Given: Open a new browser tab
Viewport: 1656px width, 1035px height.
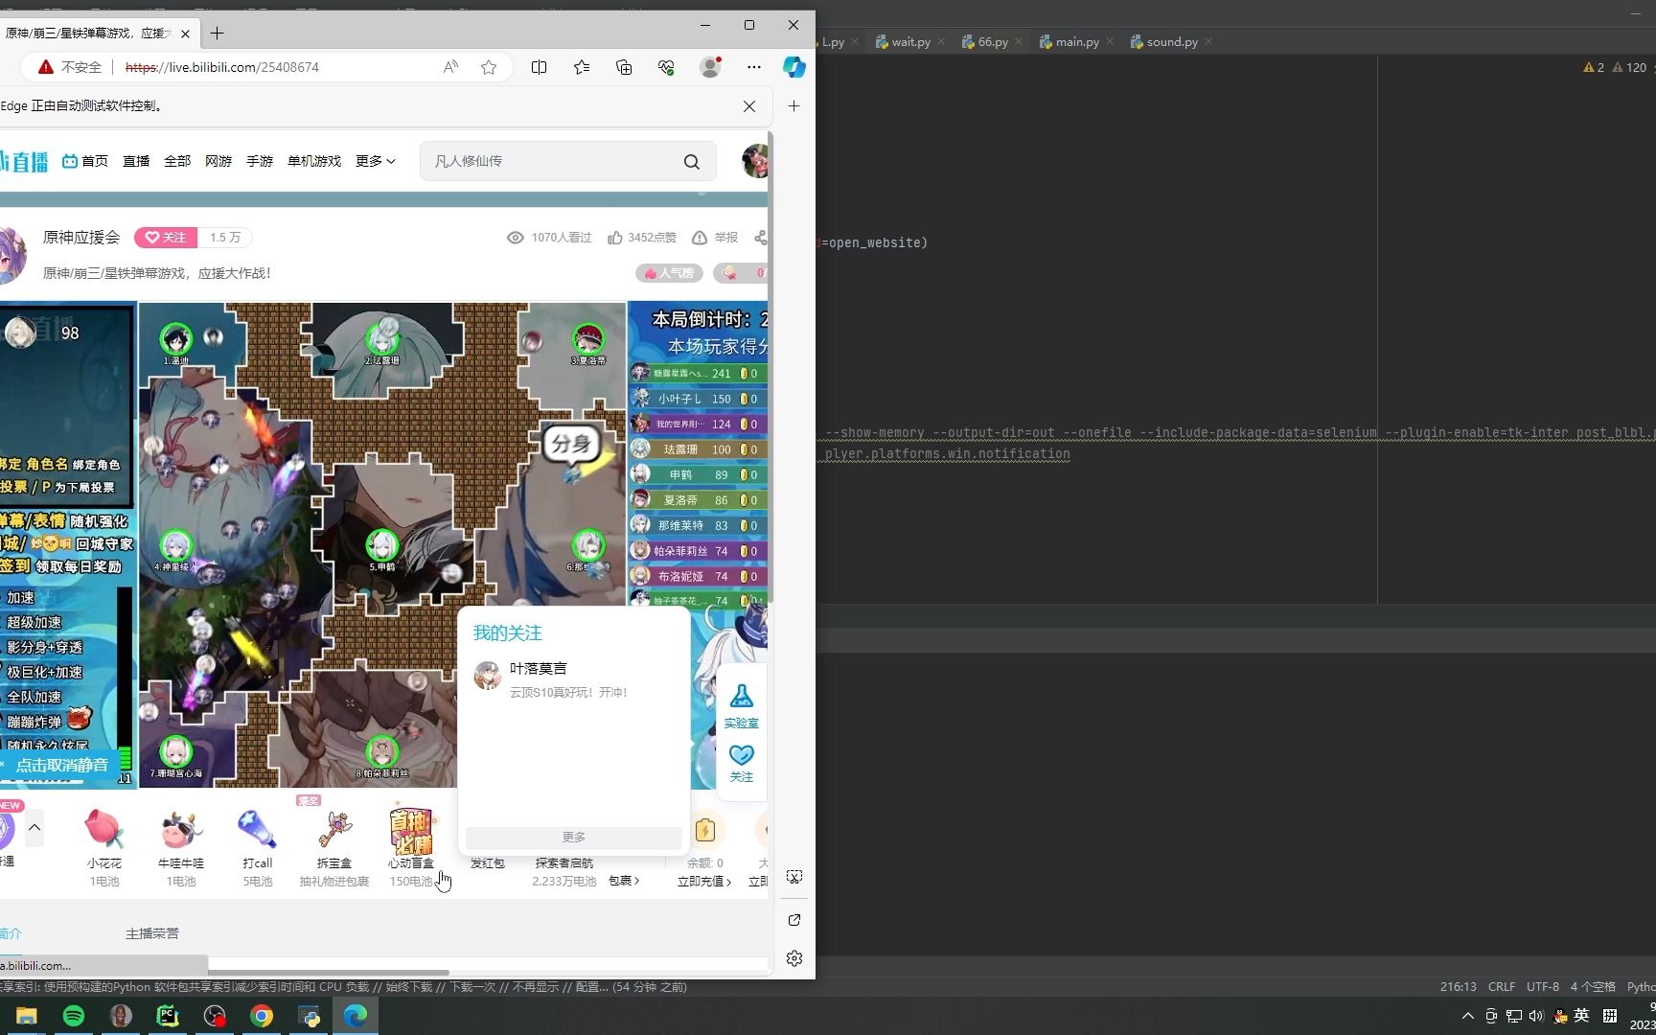Looking at the screenshot, I should coord(218,34).
